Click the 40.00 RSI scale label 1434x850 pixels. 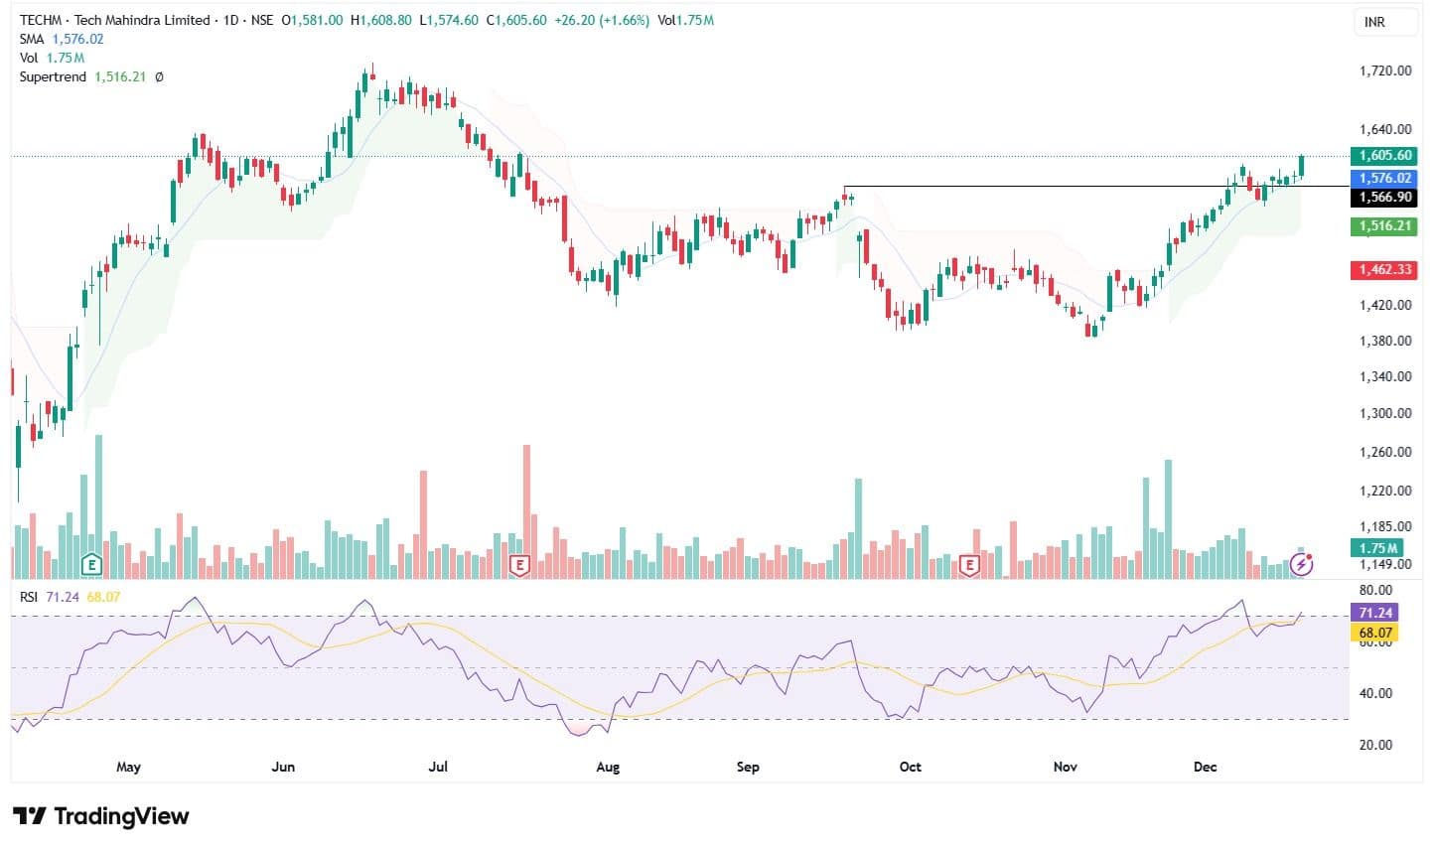(1375, 693)
